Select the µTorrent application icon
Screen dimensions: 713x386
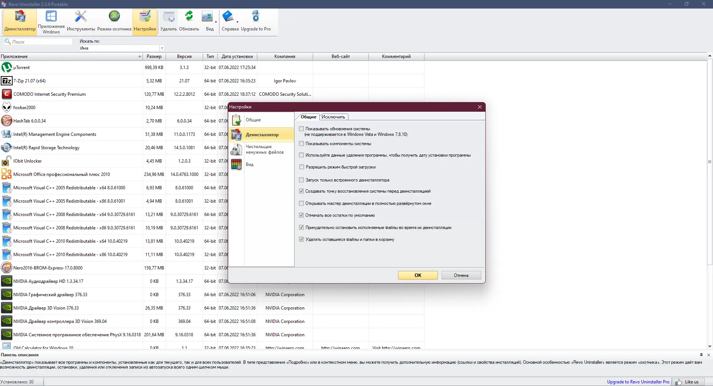(x=7, y=68)
